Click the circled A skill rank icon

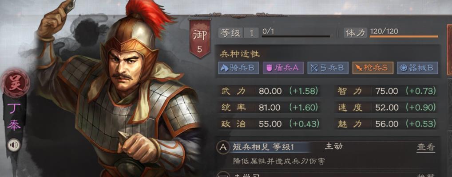223,147
